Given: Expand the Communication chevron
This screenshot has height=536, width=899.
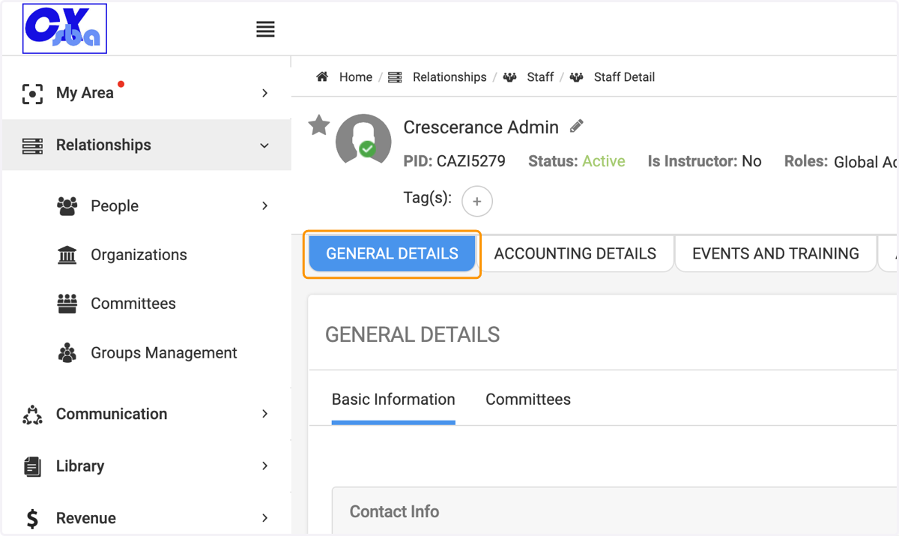Looking at the screenshot, I should pos(264,414).
